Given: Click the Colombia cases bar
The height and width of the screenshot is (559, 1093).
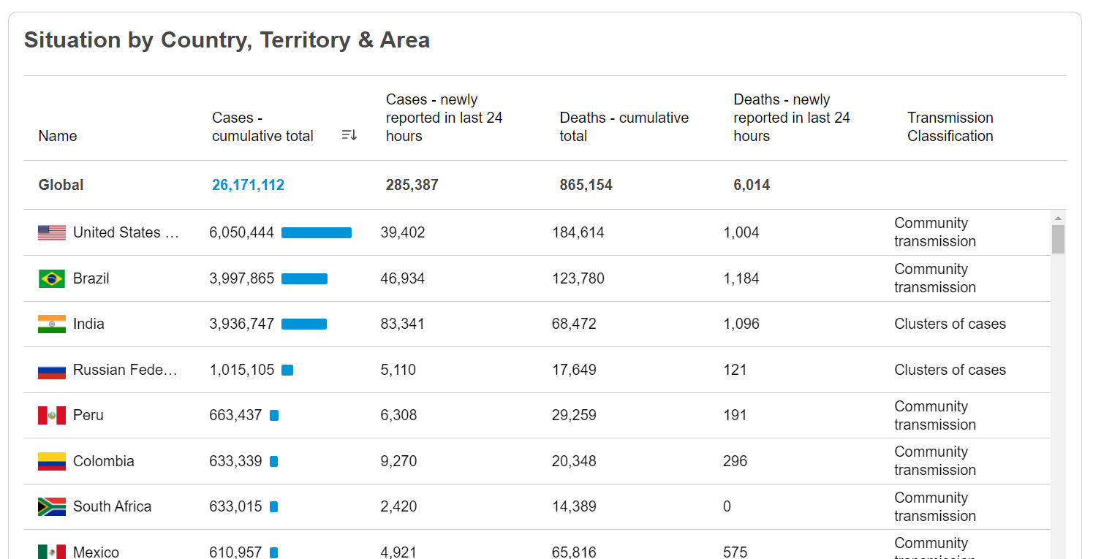Looking at the screenshot, I should 273,461.
